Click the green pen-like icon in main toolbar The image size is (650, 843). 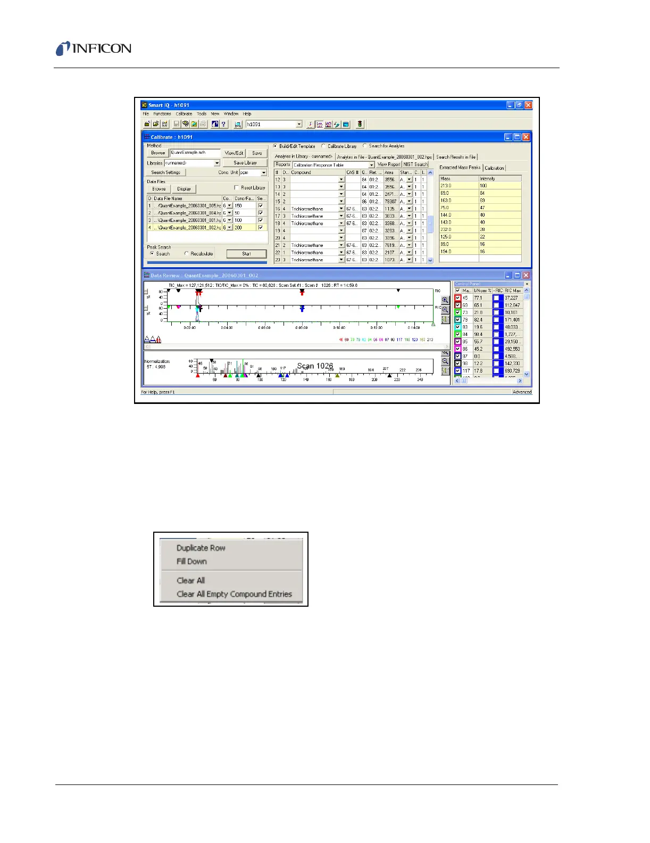pos(337,124)
